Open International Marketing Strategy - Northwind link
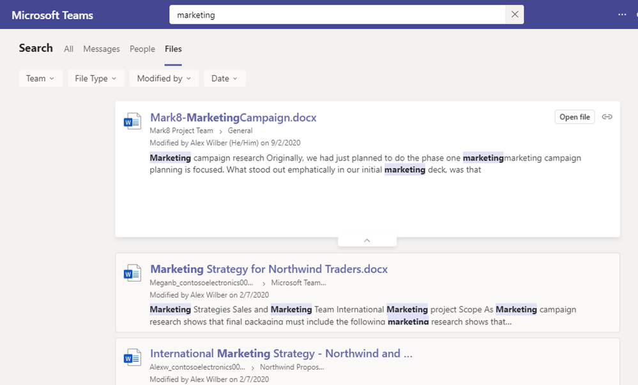This screenshot has height=385, width=638. pyautogui.click(x=281, y=353)
